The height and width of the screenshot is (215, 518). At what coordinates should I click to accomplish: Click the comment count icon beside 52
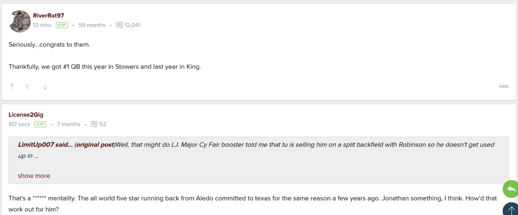(x=94, y=124)
